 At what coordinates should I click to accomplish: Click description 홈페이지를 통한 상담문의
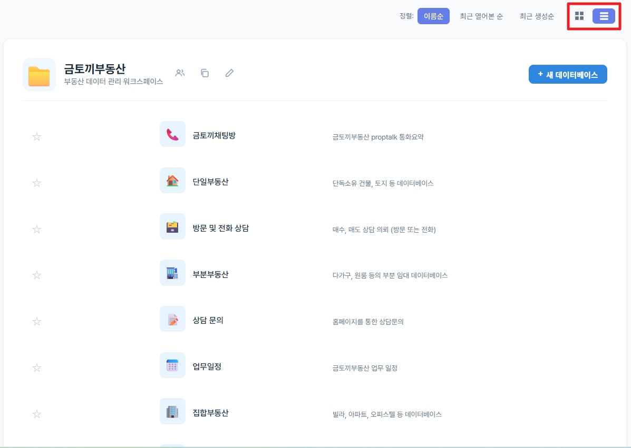[368, 322]
